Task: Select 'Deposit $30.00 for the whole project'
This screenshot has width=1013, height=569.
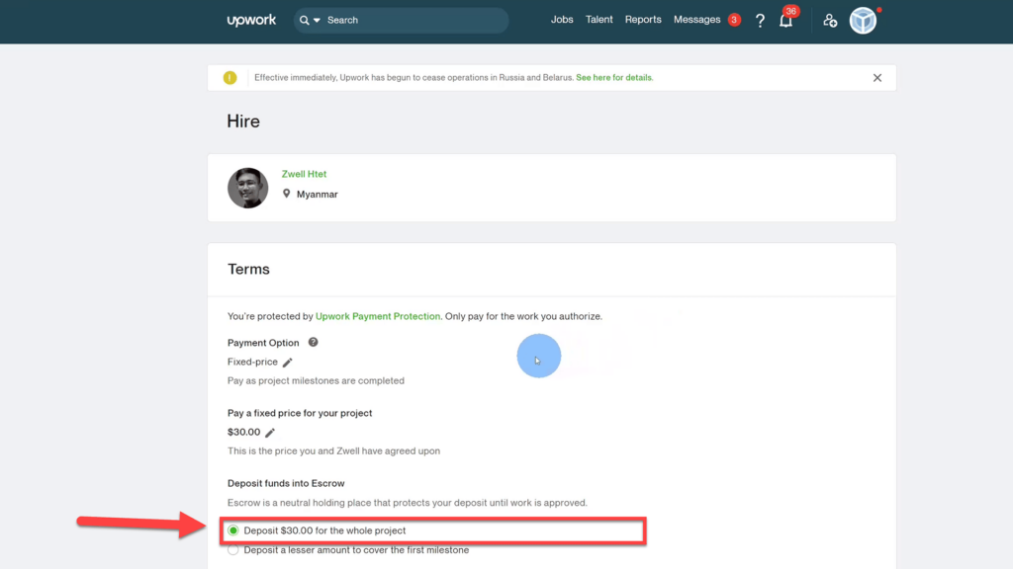Action: pos(233,530)
